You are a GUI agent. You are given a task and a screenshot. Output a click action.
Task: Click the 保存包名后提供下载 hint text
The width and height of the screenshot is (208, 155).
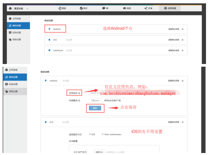pos(113,101)
